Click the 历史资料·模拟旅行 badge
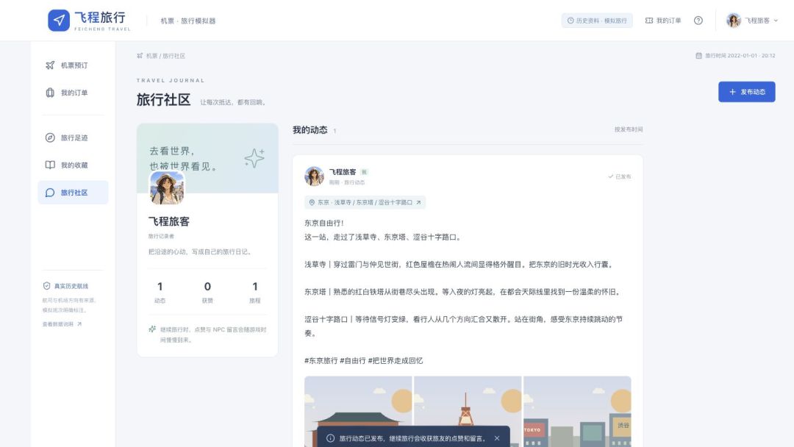This screenshot has width=794, height=447. tap(597, 21)
